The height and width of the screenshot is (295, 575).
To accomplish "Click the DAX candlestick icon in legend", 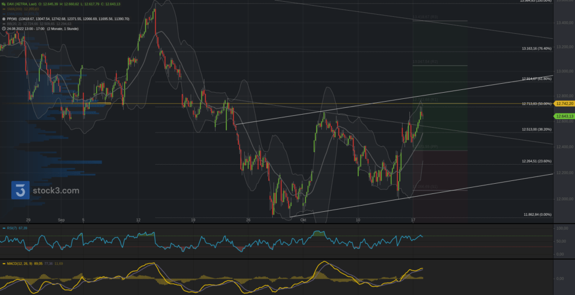I will point(3,4).
